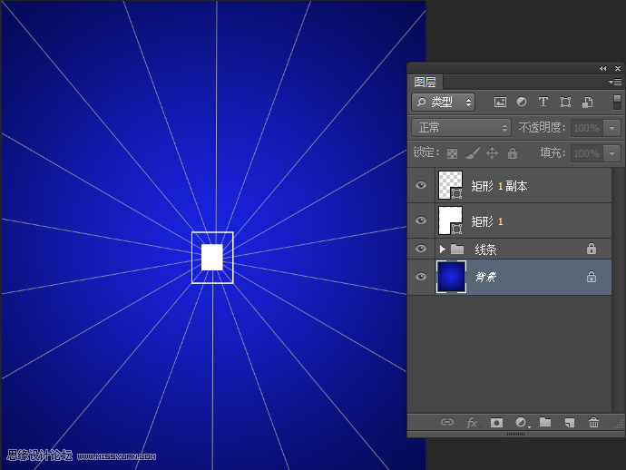Screen dimensions: 626x470
Task: Create a new layer icon
Action: pyautogui.click(x=570, y=423)
